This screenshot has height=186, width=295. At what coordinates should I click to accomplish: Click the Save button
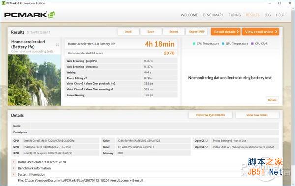151,32
